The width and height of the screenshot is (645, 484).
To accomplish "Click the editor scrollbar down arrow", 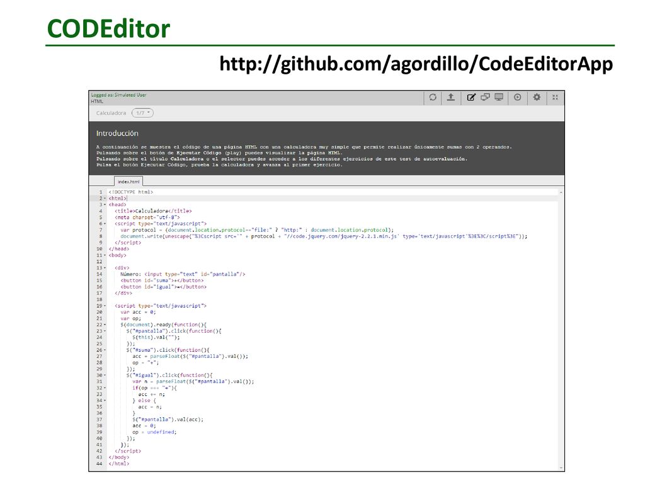I will (x=561, y=468).
